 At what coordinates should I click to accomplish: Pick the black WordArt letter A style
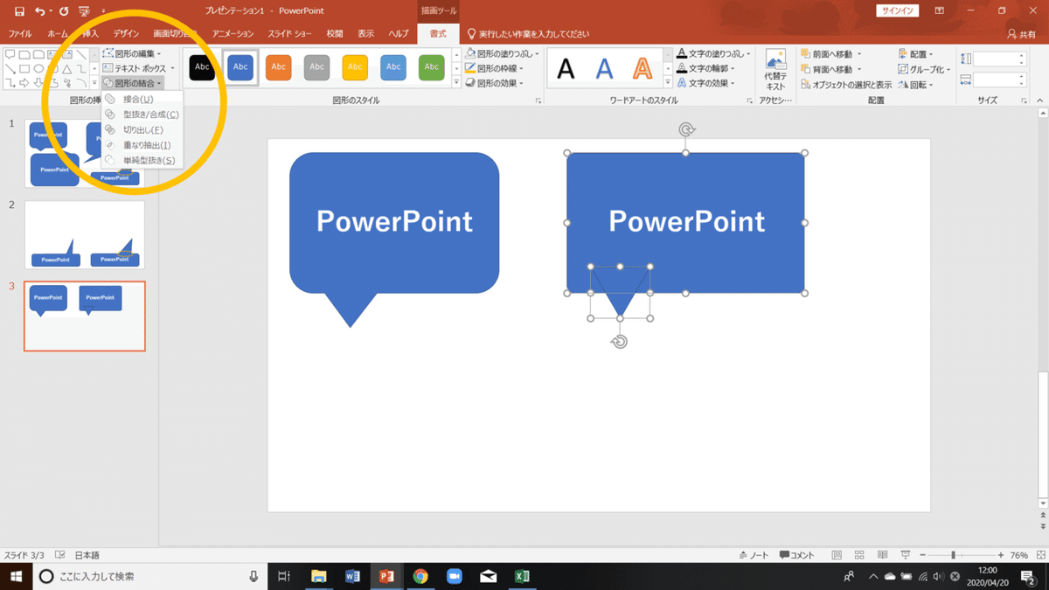click(566, 68)
